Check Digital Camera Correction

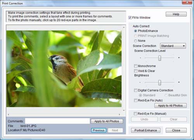[135, 90]
